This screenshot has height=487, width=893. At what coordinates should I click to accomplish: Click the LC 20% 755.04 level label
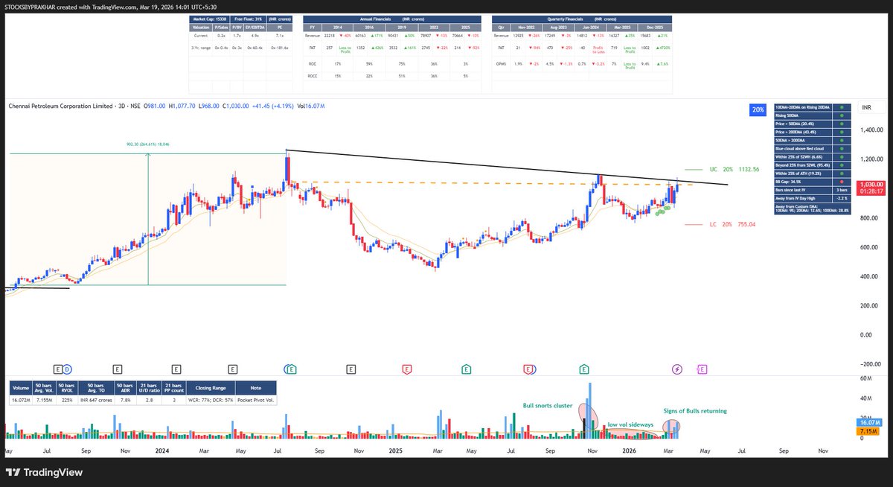732,223
